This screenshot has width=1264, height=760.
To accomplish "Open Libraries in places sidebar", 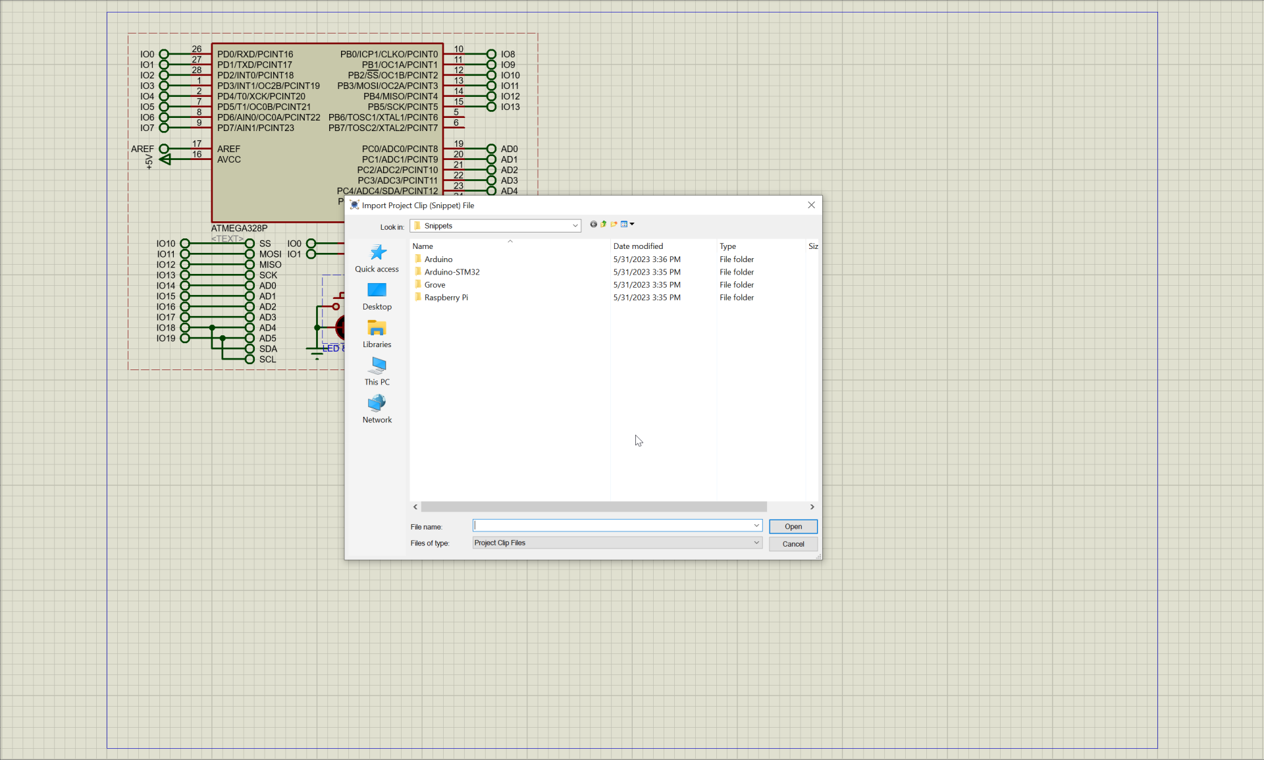I will pos(377,333).
